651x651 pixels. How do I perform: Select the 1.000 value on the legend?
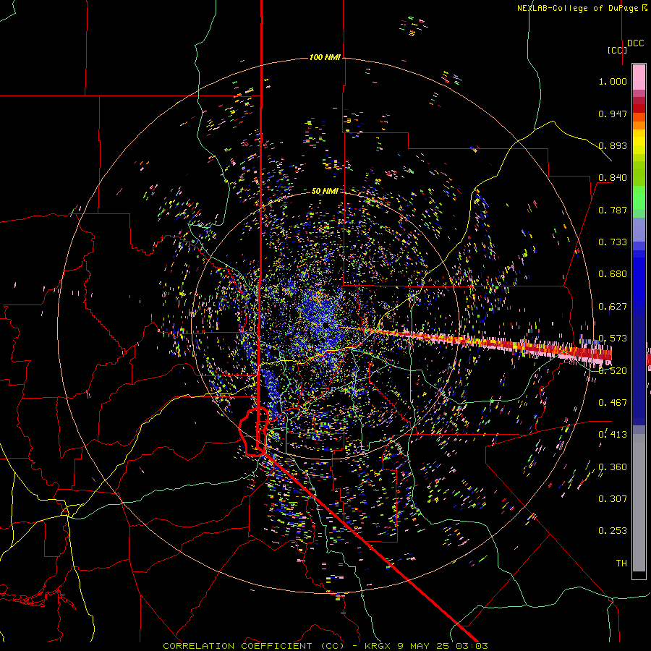point(613,81)
